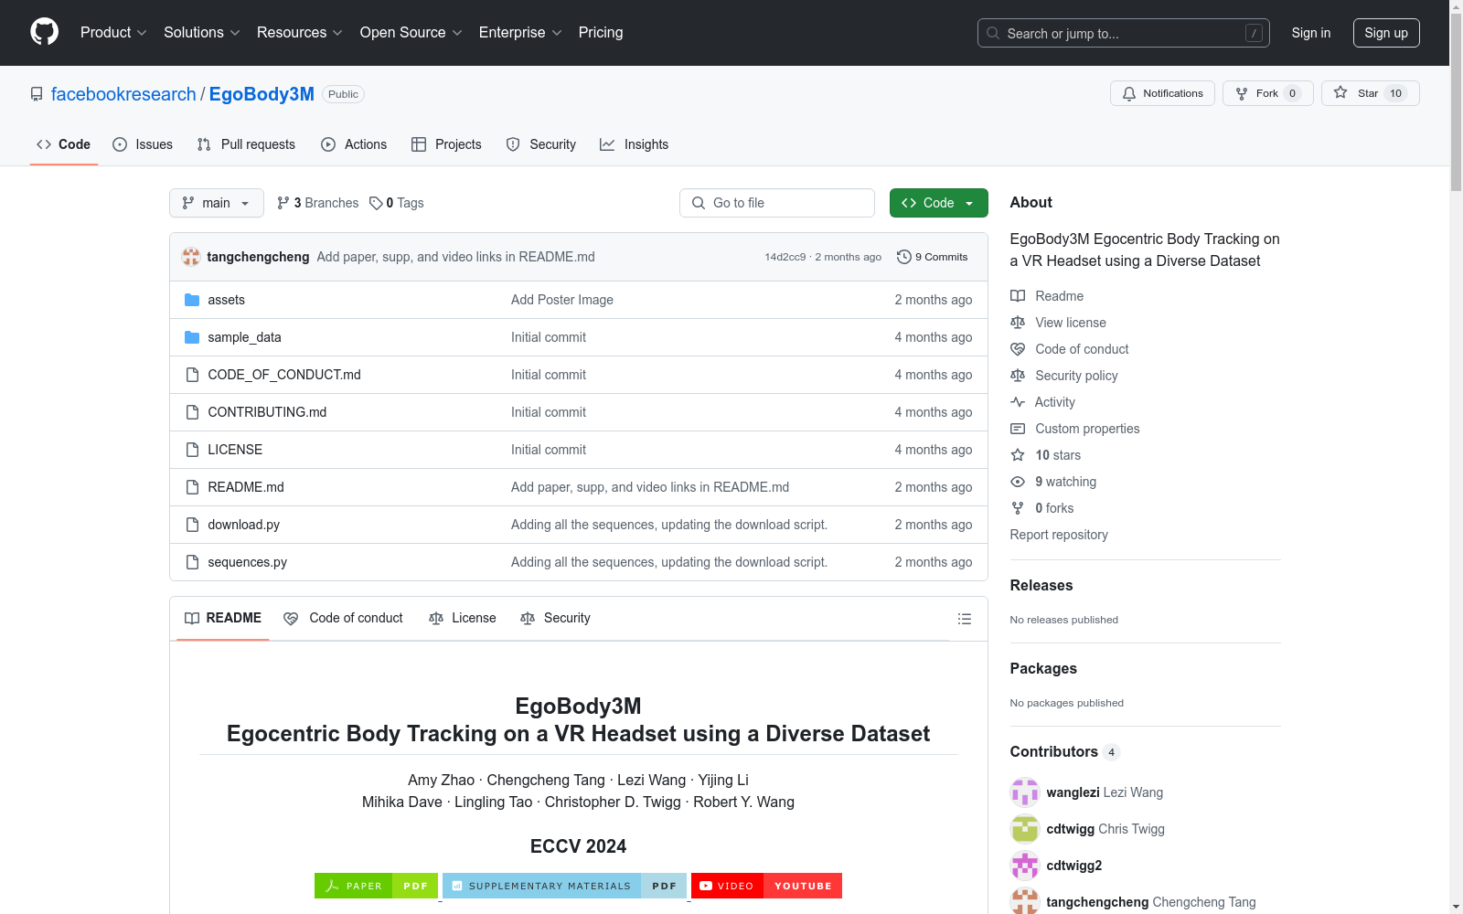Click the Go to file search box

[777, 203]
